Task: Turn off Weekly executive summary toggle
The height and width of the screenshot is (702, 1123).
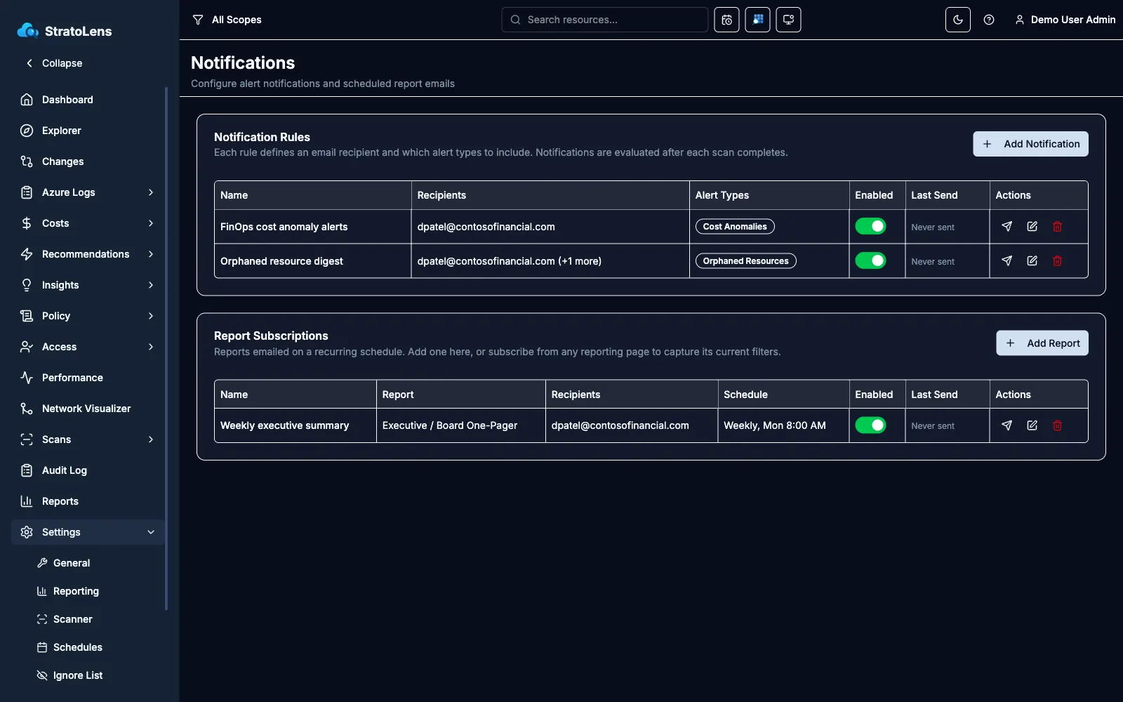Action: [870, 425]
